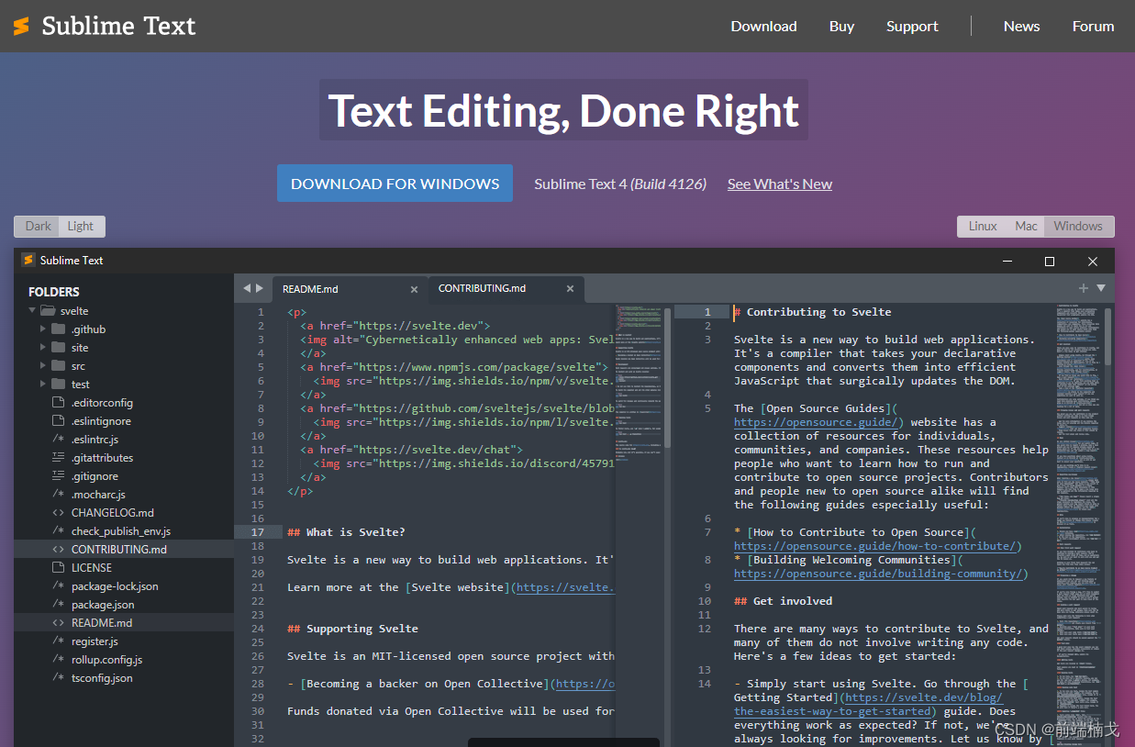The image size is (1135, 747).
Task: Expand the site folder arrow
Action: (x=42, y=348)
